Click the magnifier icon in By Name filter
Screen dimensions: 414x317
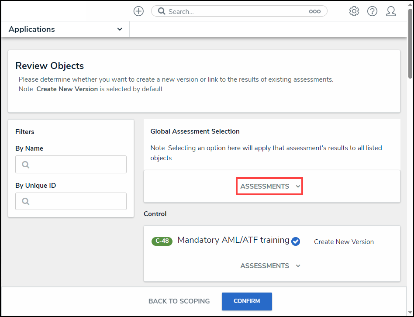click(25, 165)
